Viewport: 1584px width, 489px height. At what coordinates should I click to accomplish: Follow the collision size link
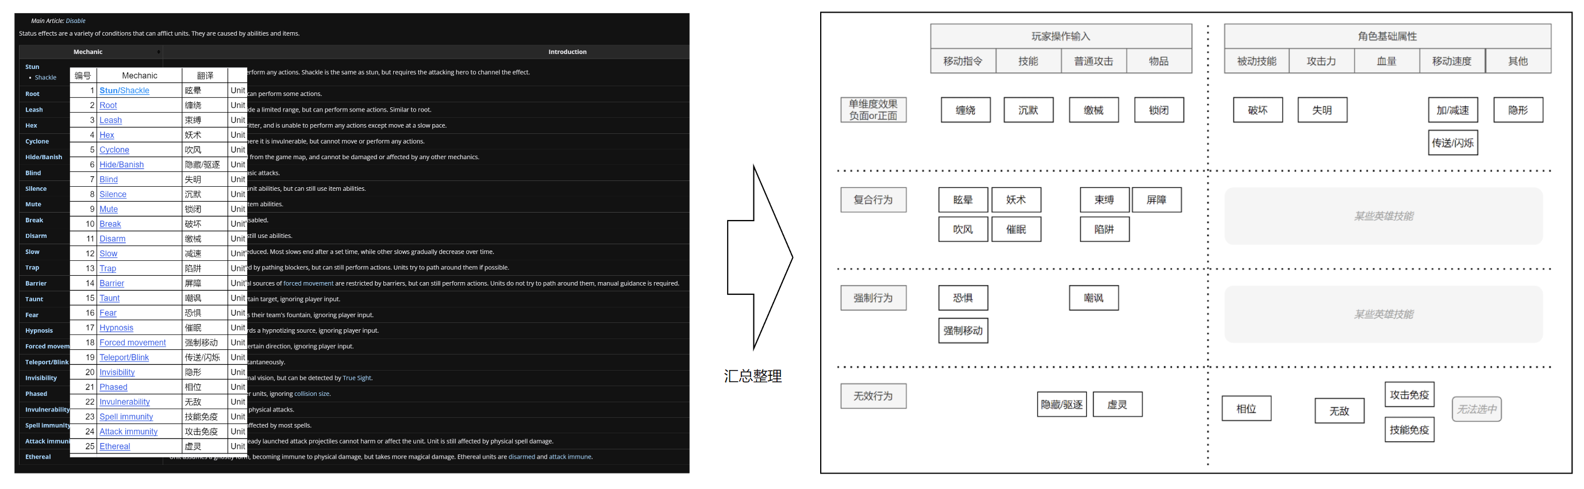[312, 394]
